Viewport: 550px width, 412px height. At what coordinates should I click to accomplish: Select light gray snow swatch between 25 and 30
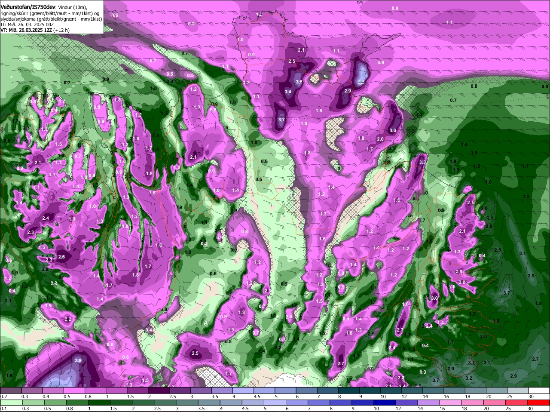(x=518, y=390)
